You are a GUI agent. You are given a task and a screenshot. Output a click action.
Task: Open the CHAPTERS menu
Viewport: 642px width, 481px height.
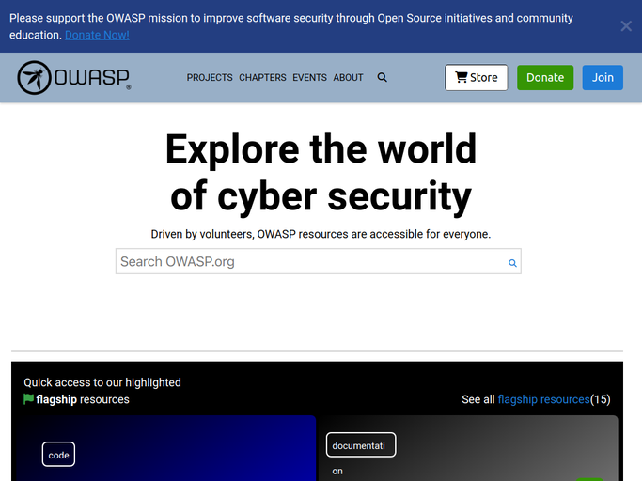point(262,77)
